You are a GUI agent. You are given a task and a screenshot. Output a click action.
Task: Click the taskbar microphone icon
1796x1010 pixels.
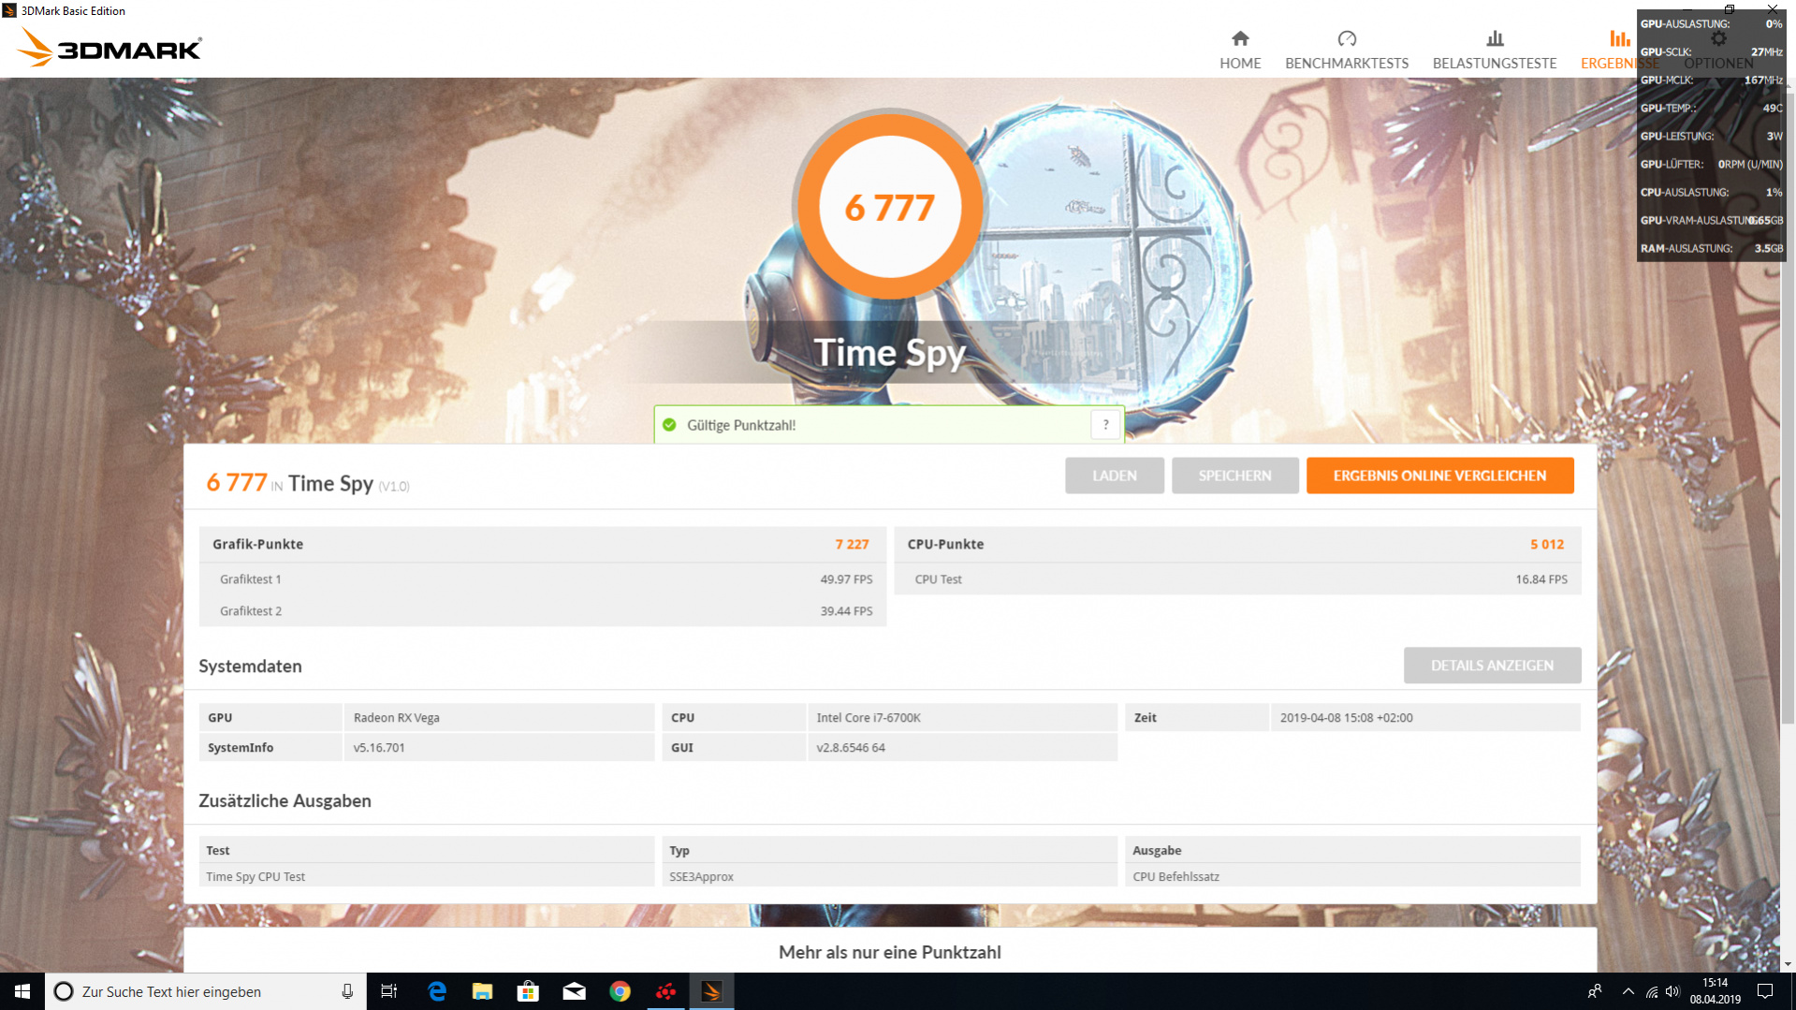coord(347,991)
